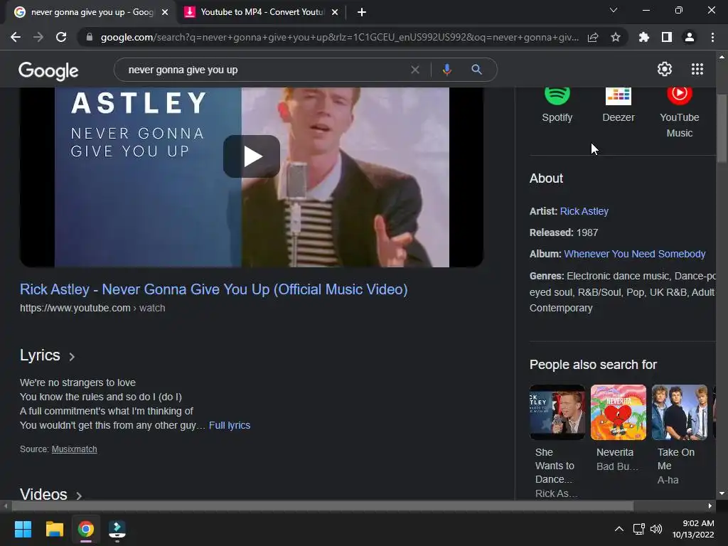Viewport: 728px width, 546px height.
Task: Open clock and date panel
Action: point(693,529)
